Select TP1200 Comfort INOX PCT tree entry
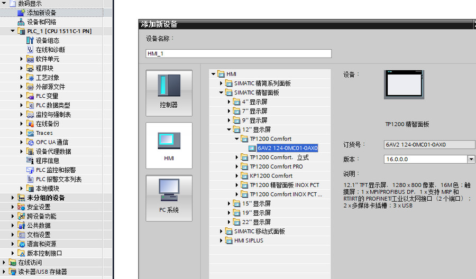 click(286, 194)
